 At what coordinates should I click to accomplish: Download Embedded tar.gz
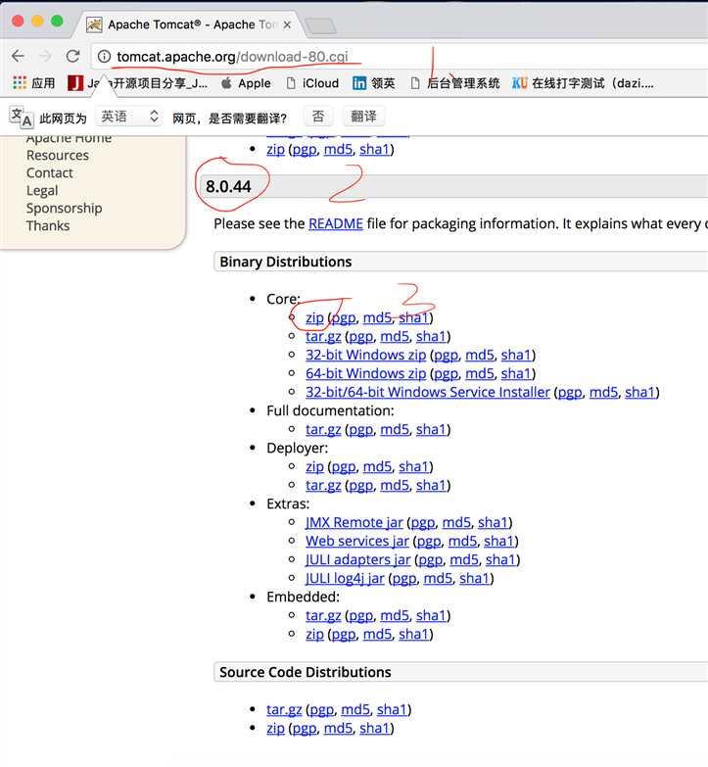click(x=323, y=615)
